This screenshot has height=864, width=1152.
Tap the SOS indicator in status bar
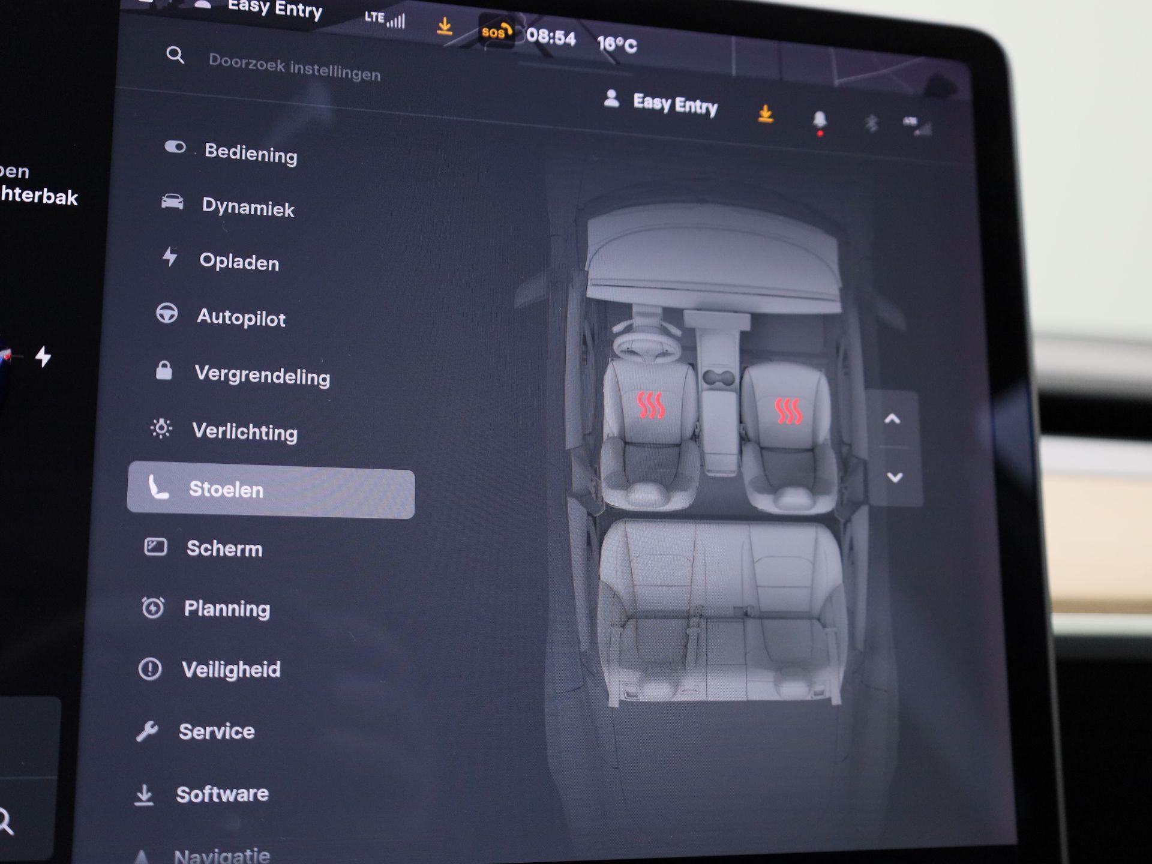(x=496, y=32)
